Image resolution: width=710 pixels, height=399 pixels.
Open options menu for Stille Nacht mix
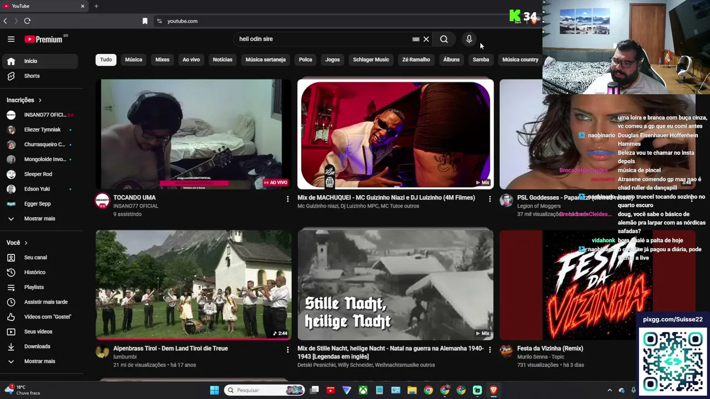[x=489, y=349]
